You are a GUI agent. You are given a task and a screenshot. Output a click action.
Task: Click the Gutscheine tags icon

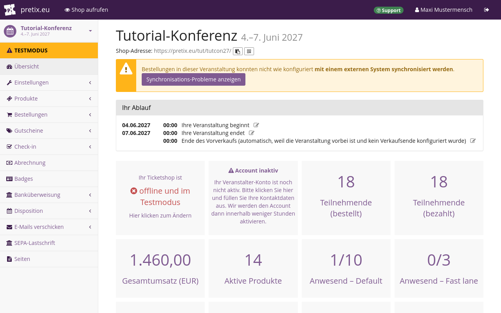[x=9, y=131]
